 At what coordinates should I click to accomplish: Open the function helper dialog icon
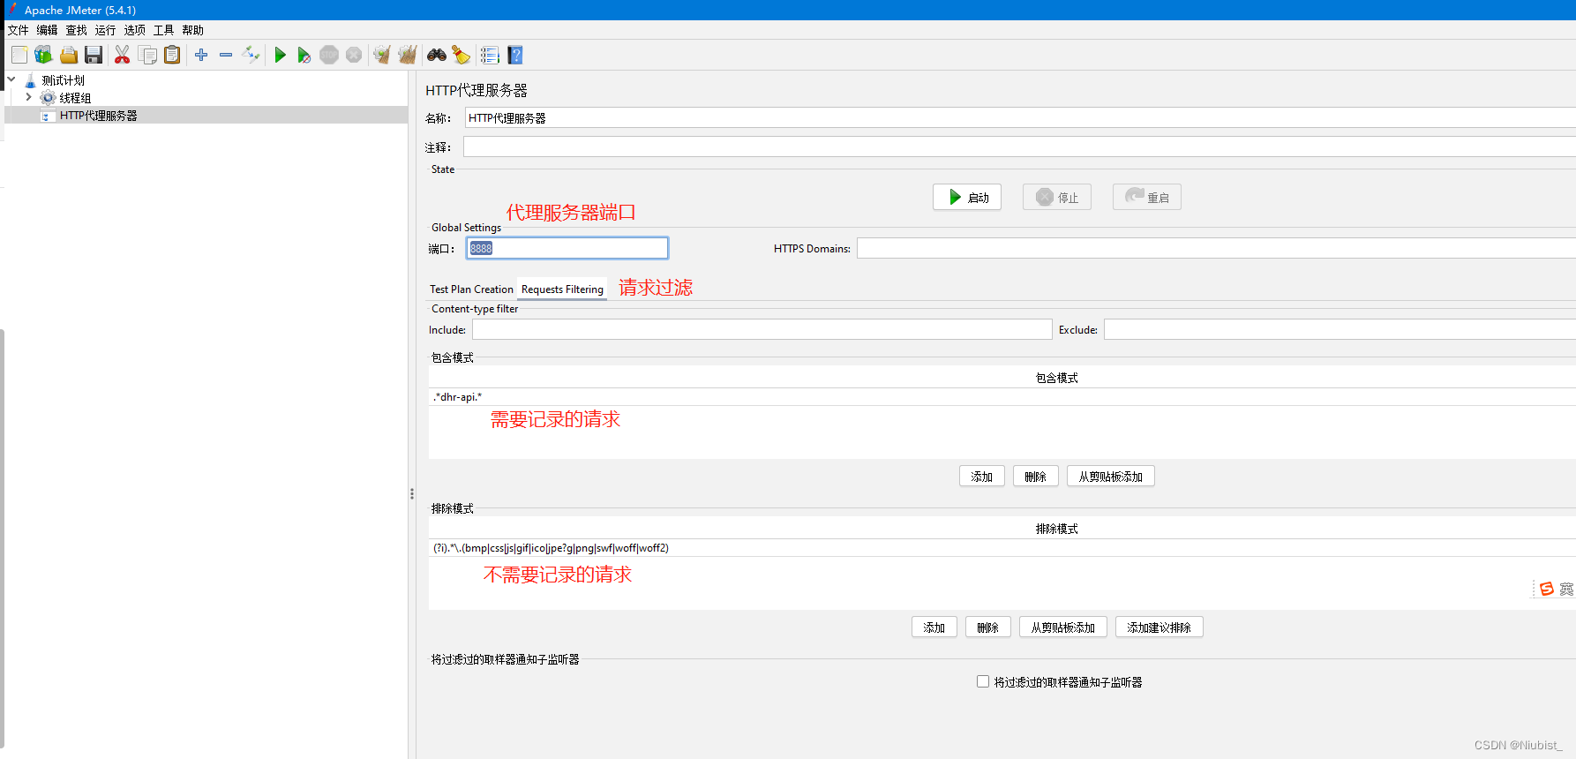coord(490,56)
